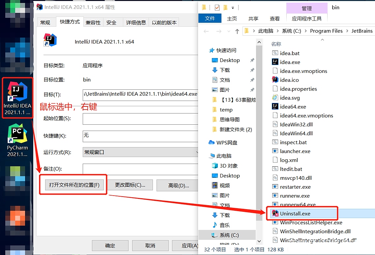Screen dimensions: 375x255
Task: Click the Uninstall.exe file icon
Action: [275, 213]
